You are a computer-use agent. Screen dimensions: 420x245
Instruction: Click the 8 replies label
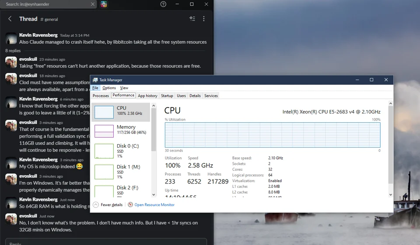(13, 51)
